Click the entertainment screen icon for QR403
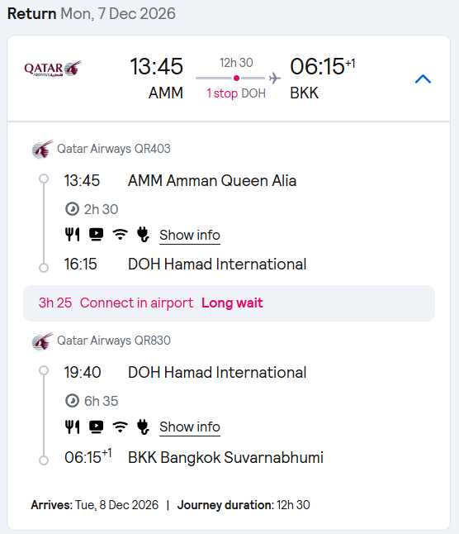Image resolution: width=459 pixels, height=534 pixels. point(97,234)
